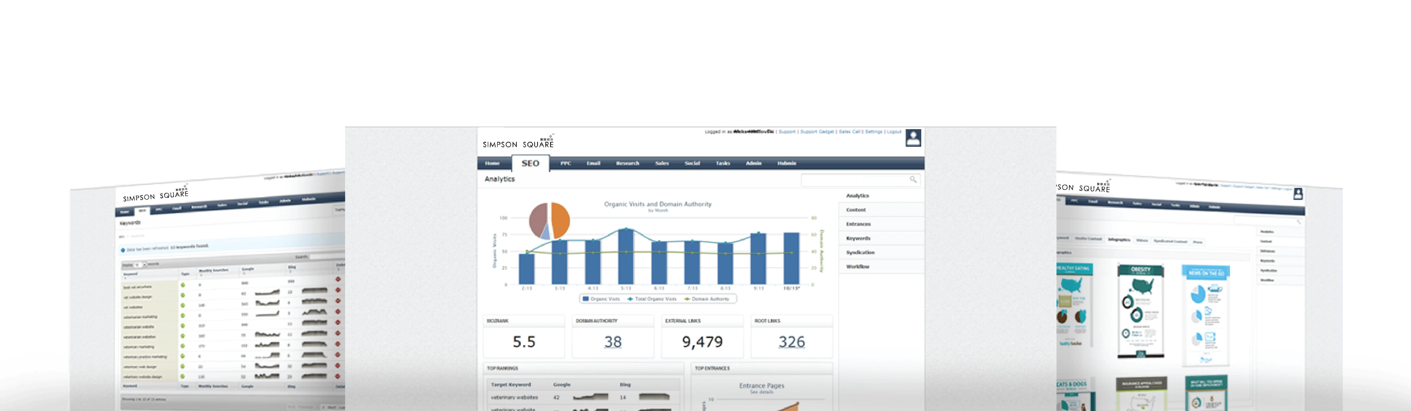Click the 5/13 bar in Organic Visits chart

tap(626, 256)
